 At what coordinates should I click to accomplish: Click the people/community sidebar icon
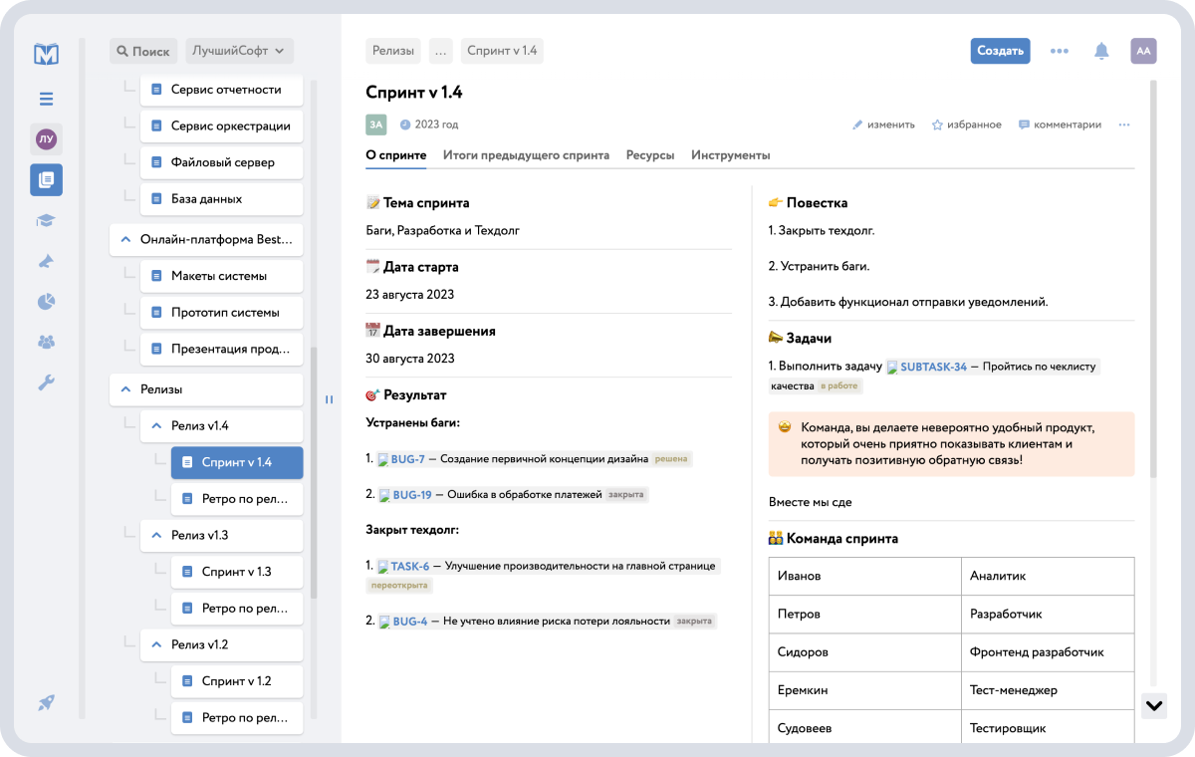point(46,342)
